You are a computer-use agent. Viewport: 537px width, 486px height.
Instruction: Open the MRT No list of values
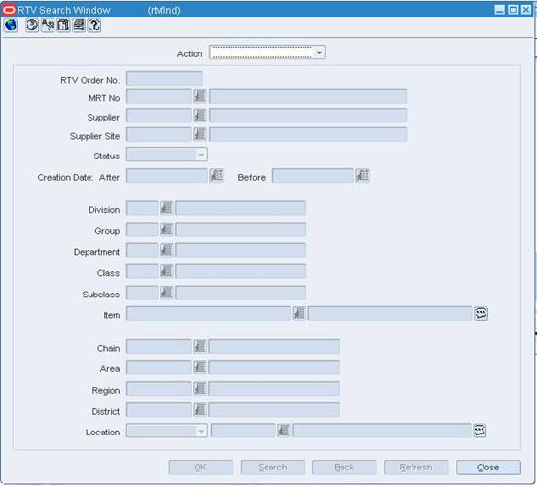coord(199,96)
